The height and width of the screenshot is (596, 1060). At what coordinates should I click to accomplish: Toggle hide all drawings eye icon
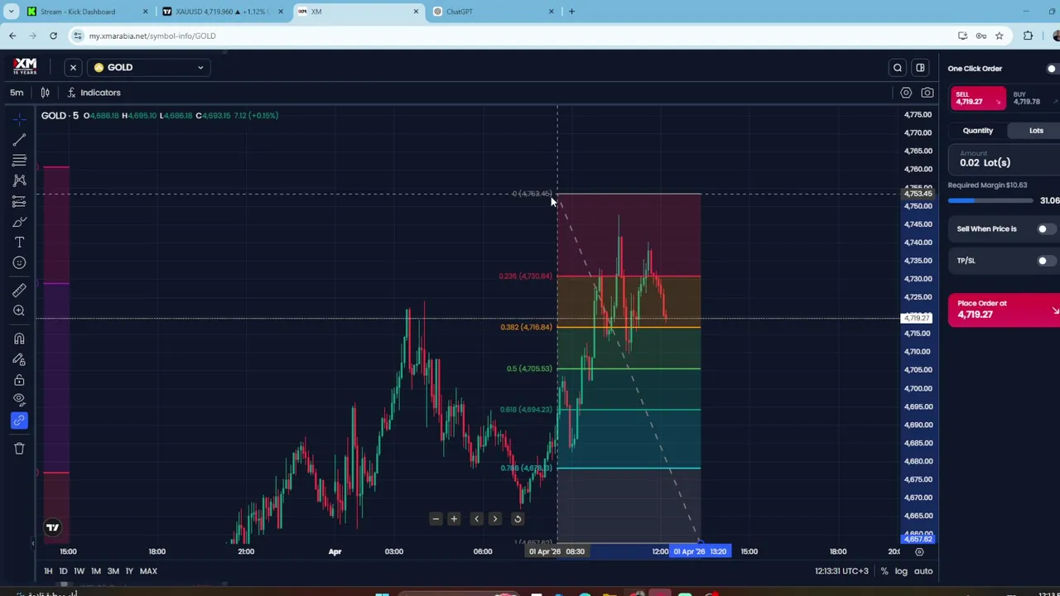[19, 400]
